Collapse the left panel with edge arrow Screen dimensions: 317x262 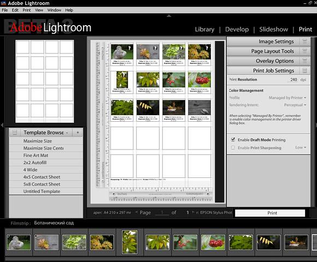tap(2, 125)
